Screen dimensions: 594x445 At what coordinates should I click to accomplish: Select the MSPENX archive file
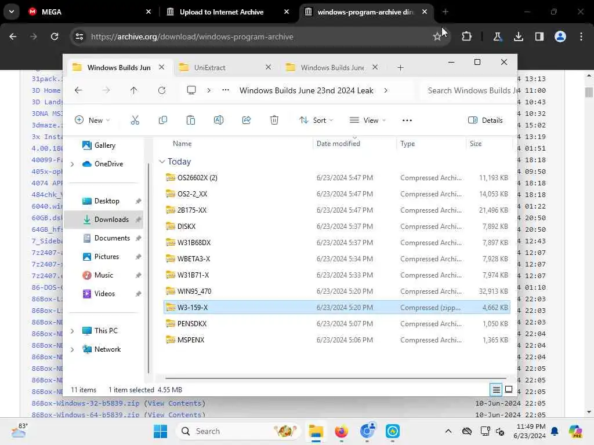click(337, 340)
